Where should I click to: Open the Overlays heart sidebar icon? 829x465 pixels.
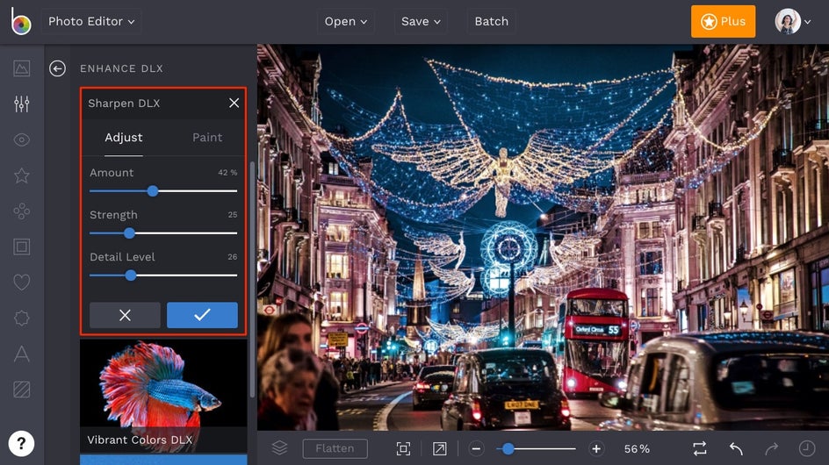pos(22,283)
